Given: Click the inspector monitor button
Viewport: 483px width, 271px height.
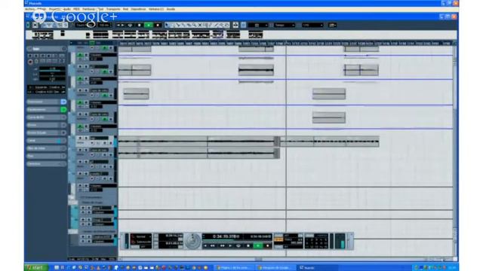Looking at the screenshot, I should point(36,62).
